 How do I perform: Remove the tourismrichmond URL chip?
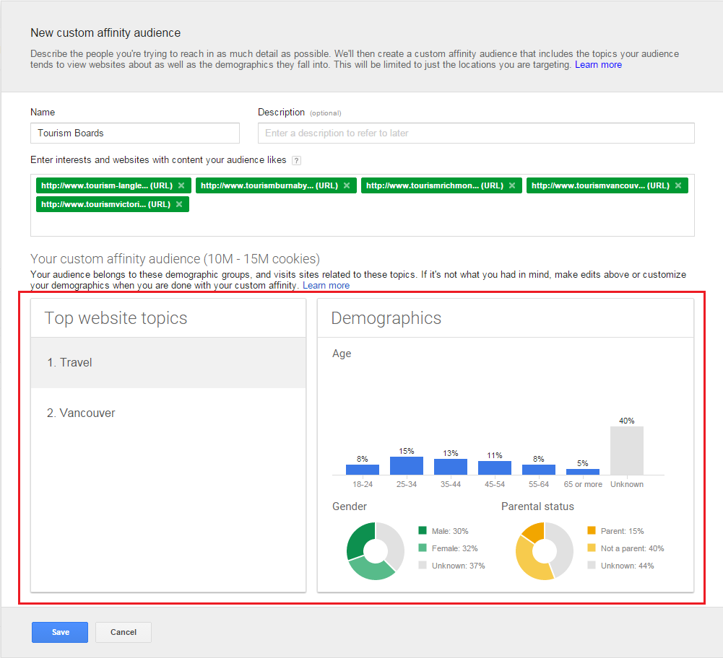tap(512, 185)
